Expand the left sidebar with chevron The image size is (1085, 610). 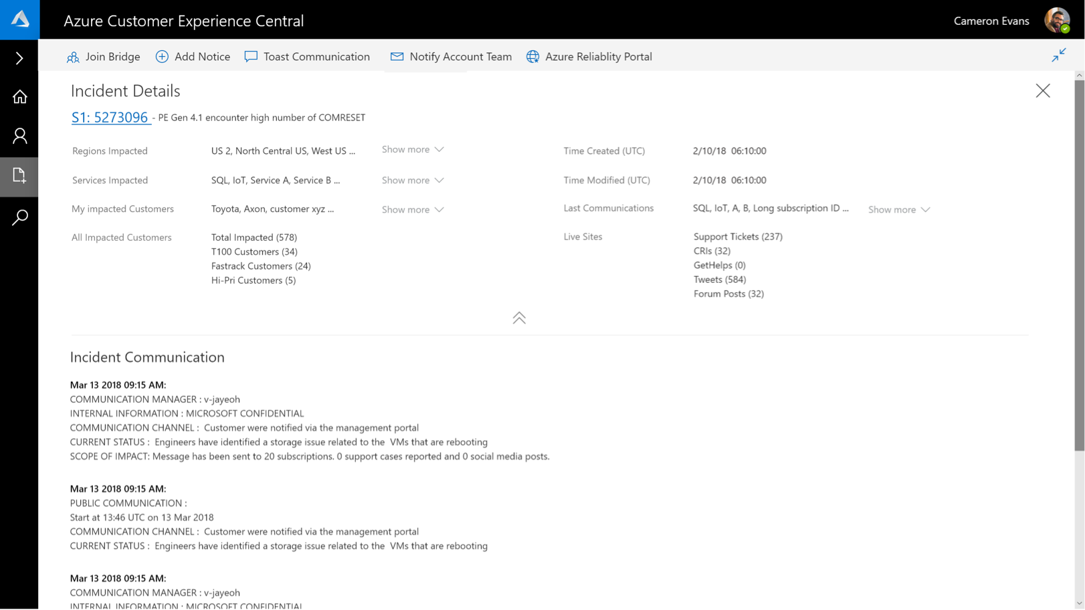tap(19, 58)
